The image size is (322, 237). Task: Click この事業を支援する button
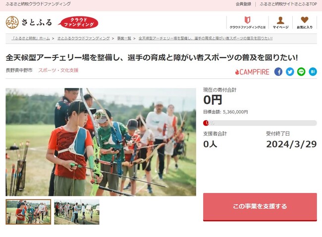(260, 207)
